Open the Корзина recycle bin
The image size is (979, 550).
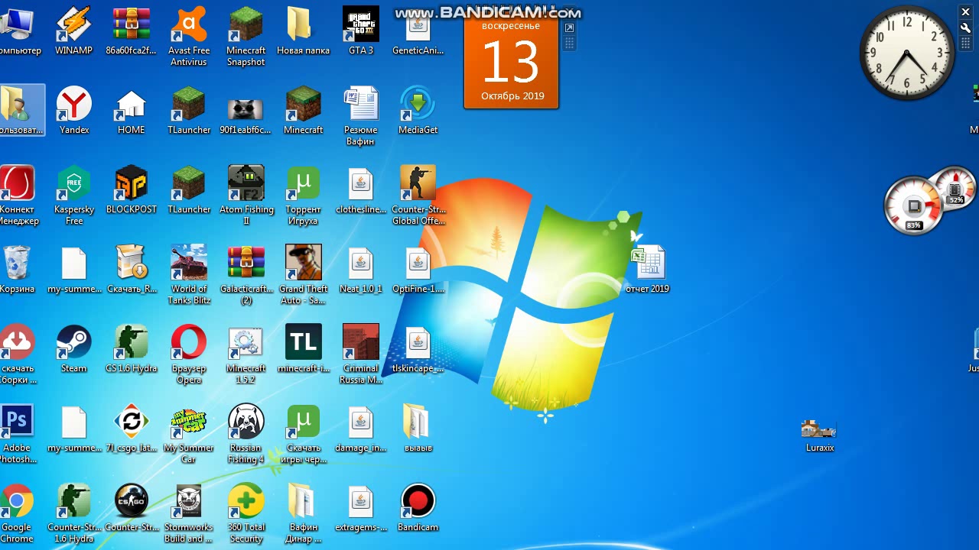click(17, 269)
